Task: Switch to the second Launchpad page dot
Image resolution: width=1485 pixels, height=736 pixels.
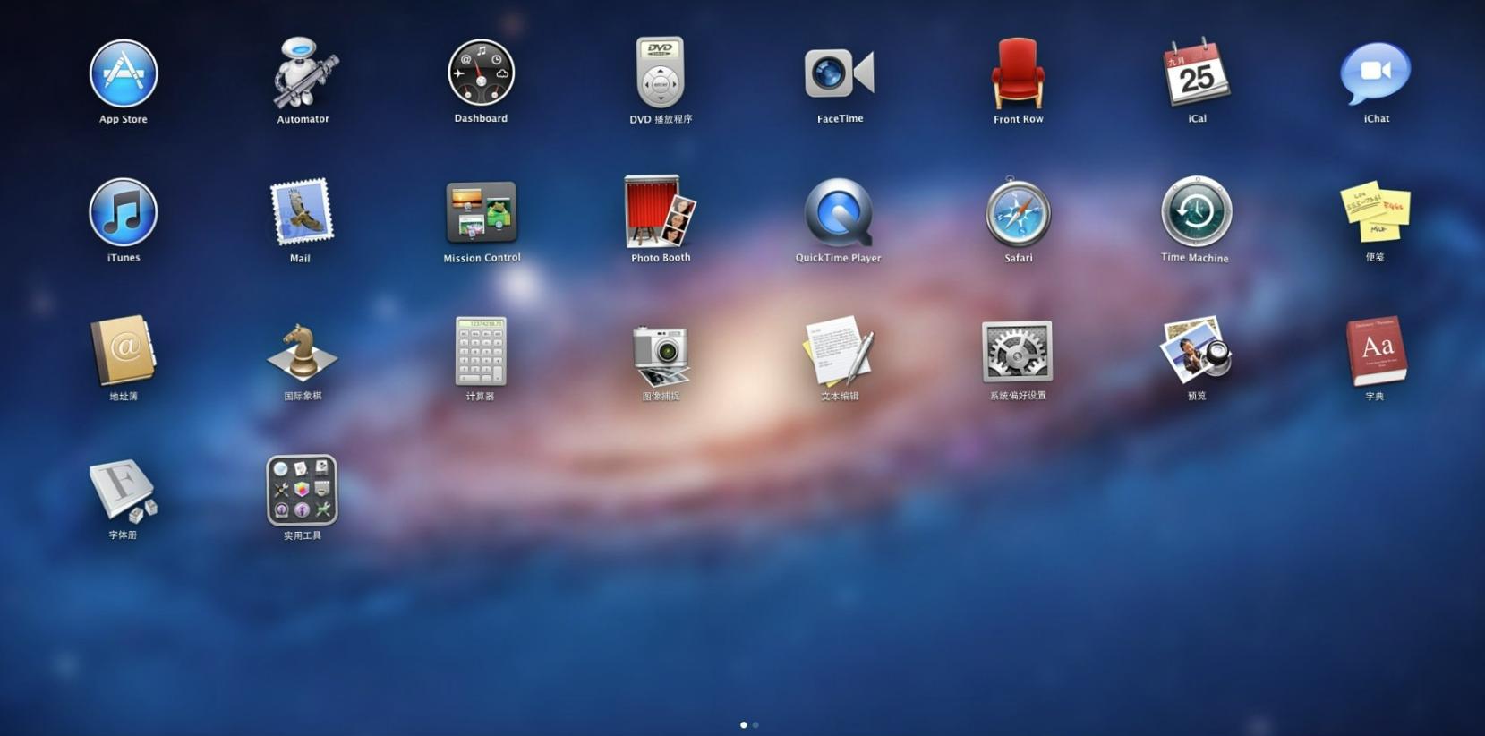Action: click(x=755, y=724)
